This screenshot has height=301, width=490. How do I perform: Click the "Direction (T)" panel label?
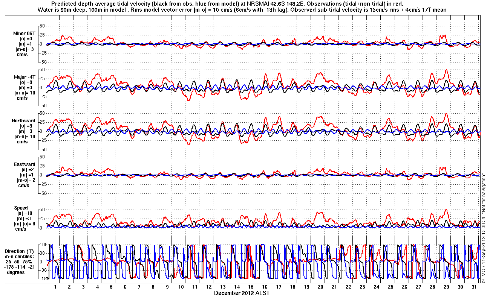19,251
